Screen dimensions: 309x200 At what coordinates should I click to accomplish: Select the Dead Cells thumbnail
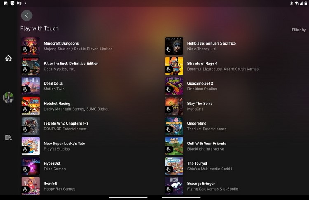click(30, 86)
